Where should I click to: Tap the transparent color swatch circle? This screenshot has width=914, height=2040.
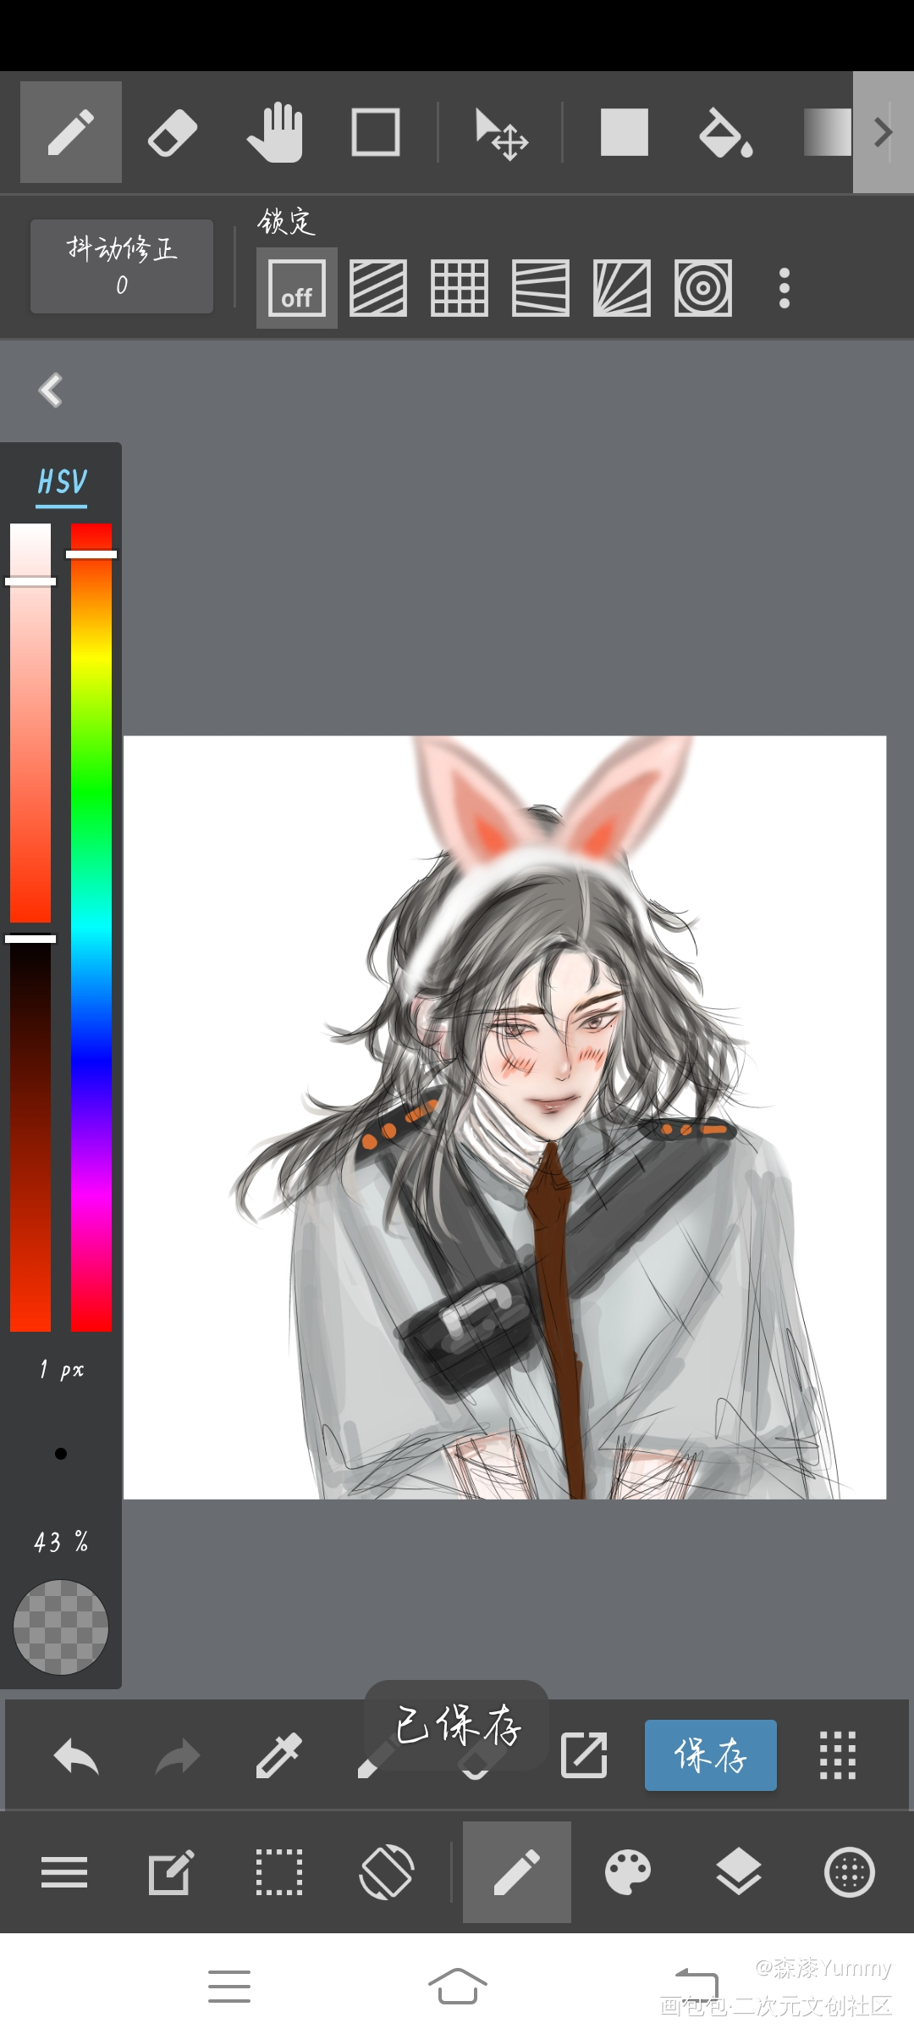(61, 1627)
